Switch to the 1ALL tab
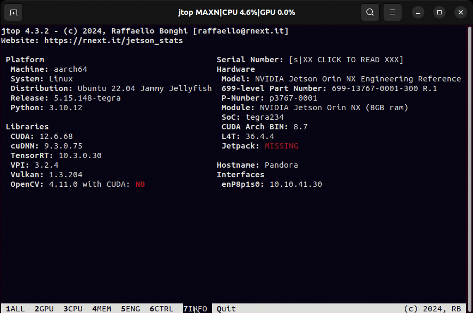This screenshot has width=473, height=313. tap(15, 309)
